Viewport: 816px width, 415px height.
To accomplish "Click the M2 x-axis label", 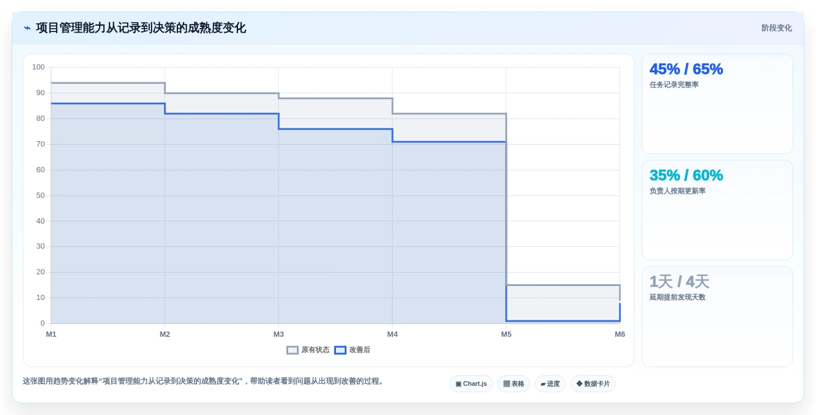I will tap(165, 334).
